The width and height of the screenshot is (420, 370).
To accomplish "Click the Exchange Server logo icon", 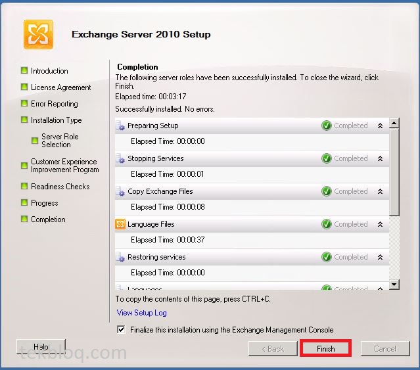I will 38,34.
